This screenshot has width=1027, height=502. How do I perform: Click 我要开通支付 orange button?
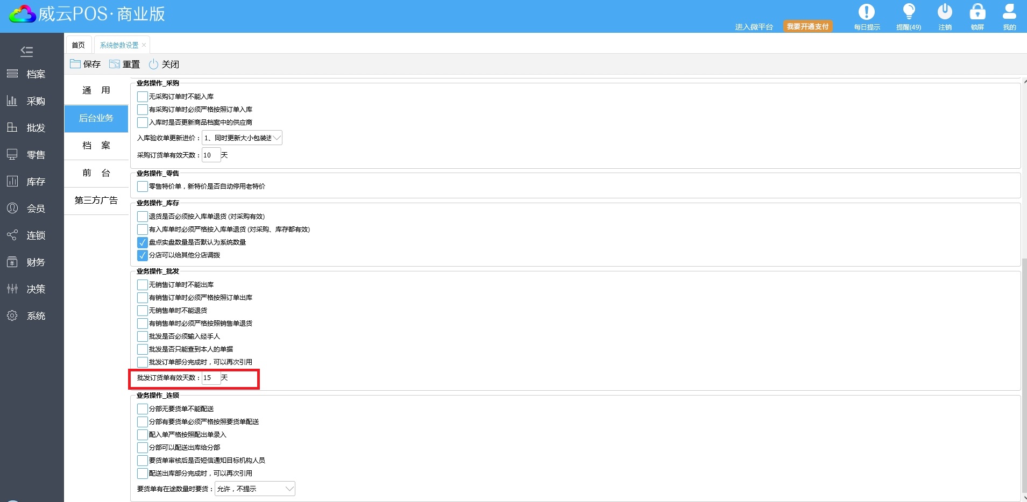[808, 26]
